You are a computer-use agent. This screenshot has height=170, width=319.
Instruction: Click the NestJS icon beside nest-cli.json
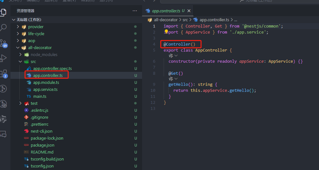26,131
